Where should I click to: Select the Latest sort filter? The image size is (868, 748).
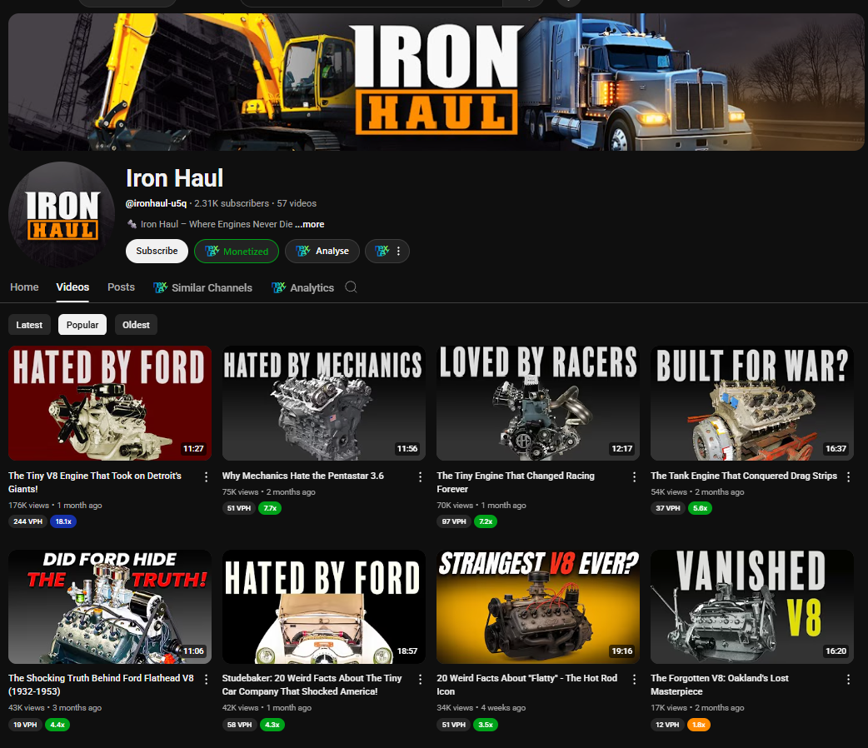[x=29, y=325]
